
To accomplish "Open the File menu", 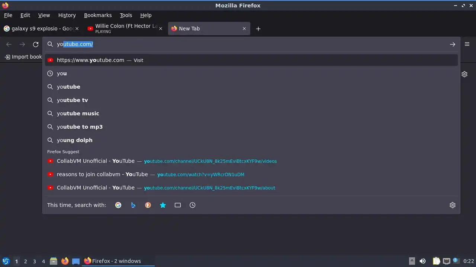I will coord(8,15).
